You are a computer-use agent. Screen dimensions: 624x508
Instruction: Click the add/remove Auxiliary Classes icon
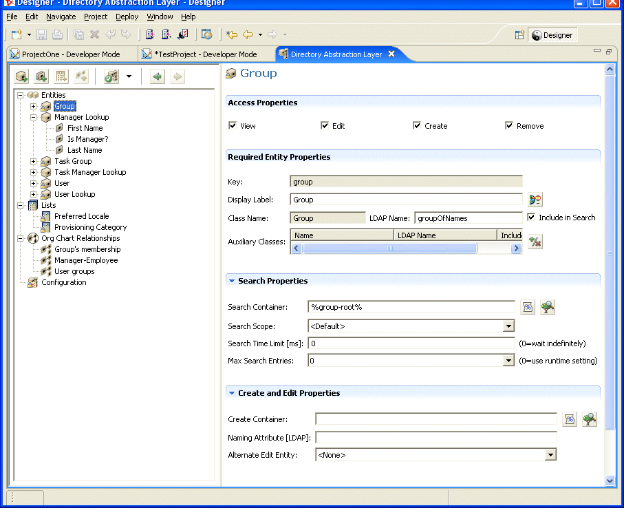pos(535,242)
